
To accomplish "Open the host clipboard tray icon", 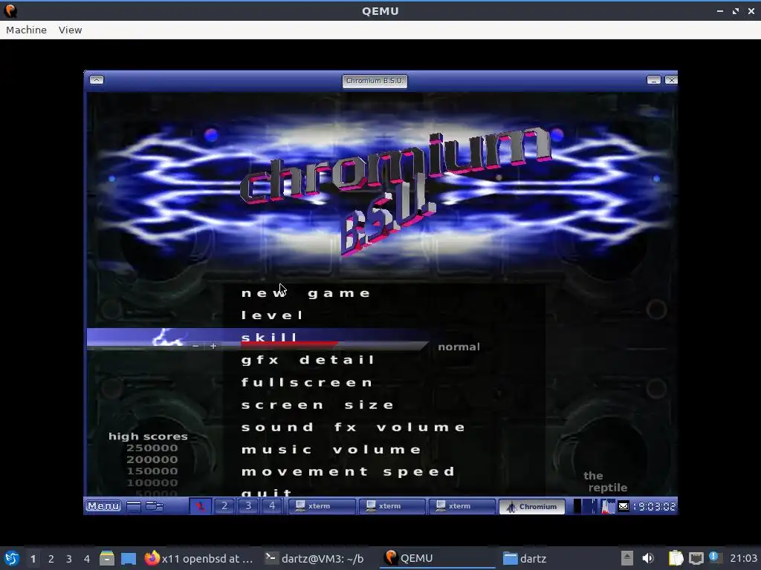I will (676, 558).
